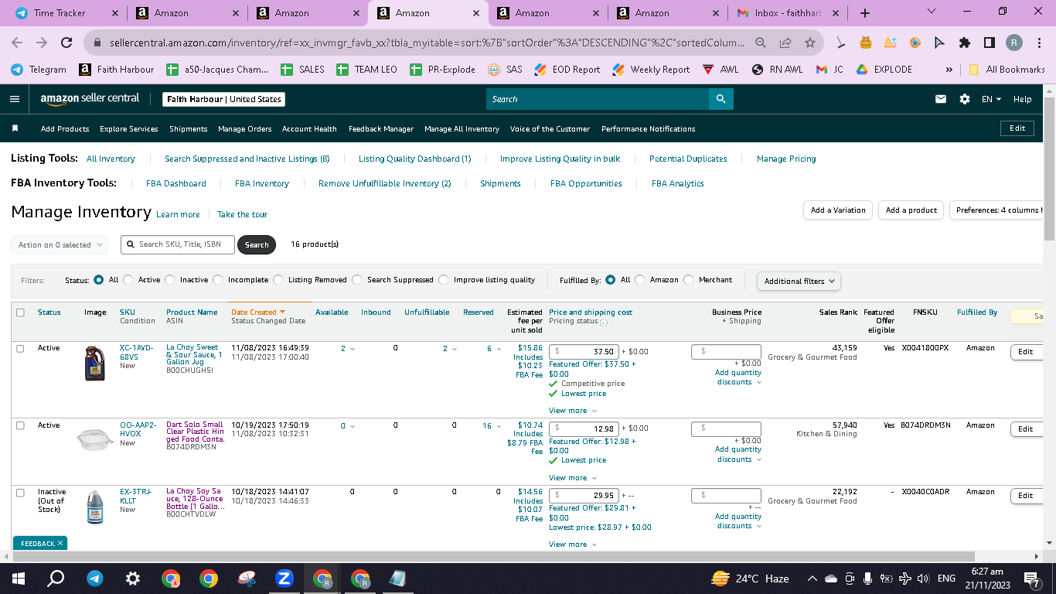Open the messages envelope icon
1056x594 pixels.
(x=941, y=99)
